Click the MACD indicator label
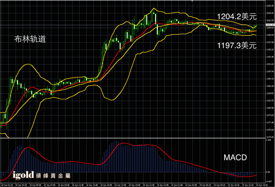The width and height of the screenshot is (275, 187). click(235, 158)
